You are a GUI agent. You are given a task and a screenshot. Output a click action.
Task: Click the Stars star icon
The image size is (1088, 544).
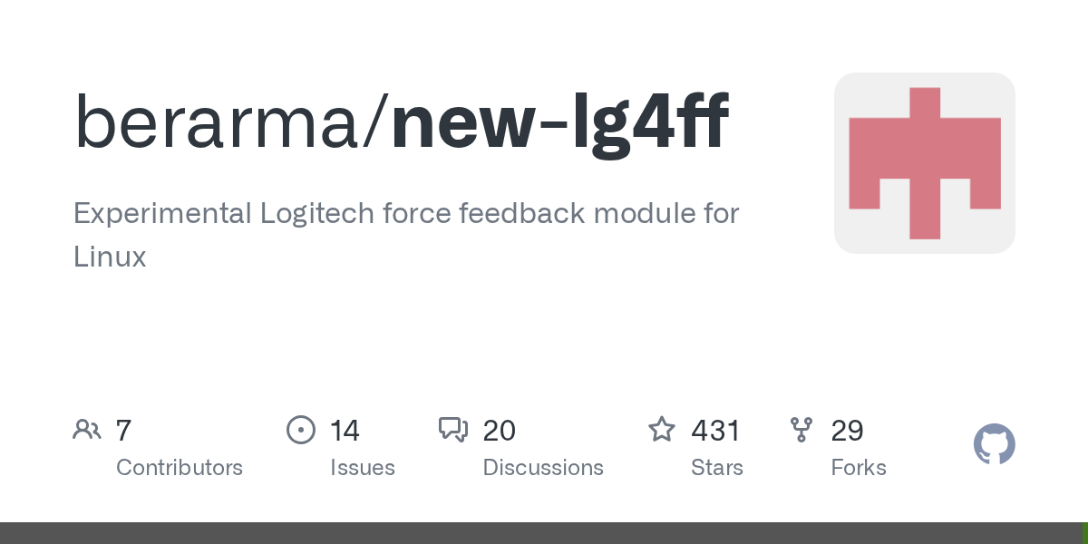(662, 430)
